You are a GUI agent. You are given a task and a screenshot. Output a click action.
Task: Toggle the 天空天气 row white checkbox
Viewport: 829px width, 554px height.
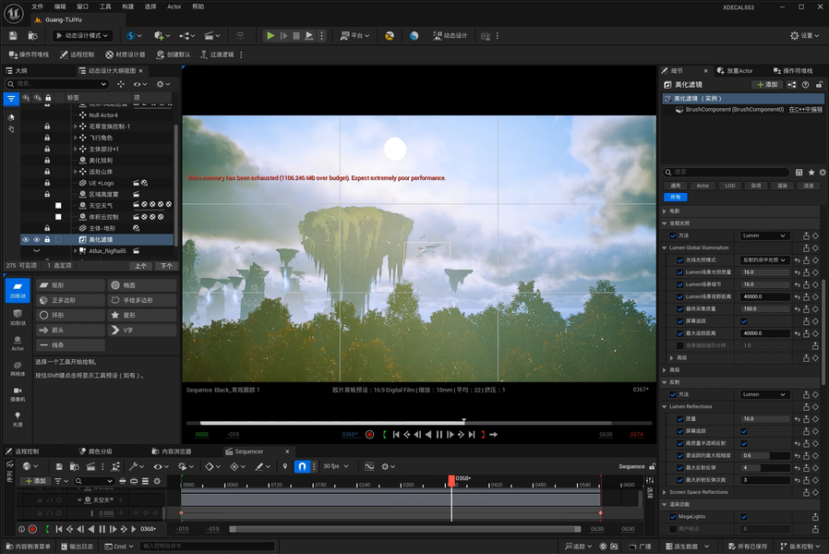[x=58, y=205]
